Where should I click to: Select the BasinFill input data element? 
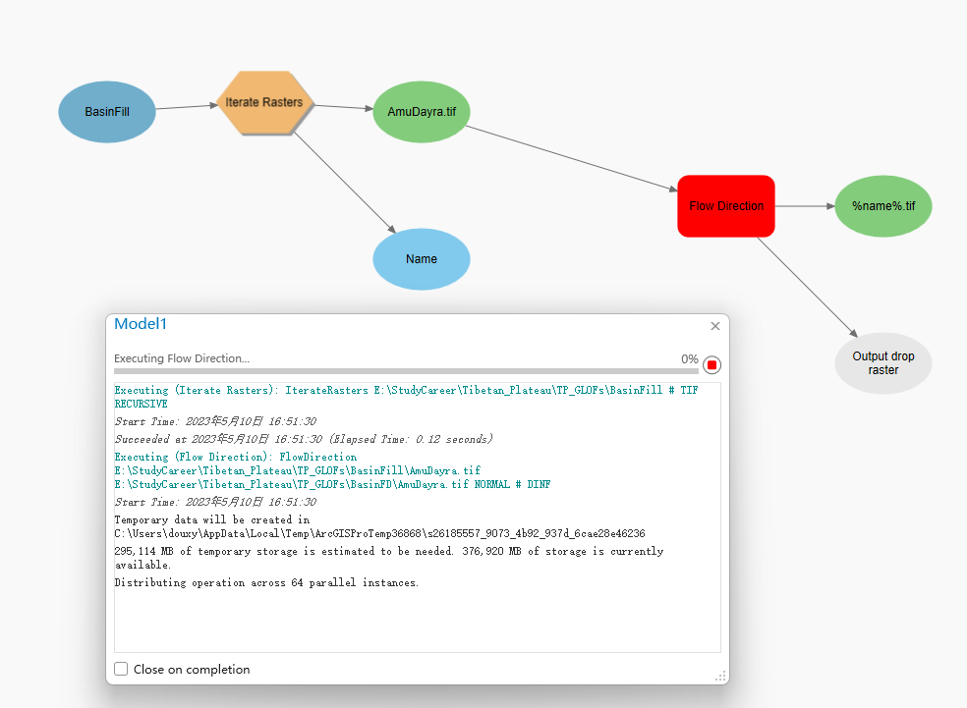[106, 112]
